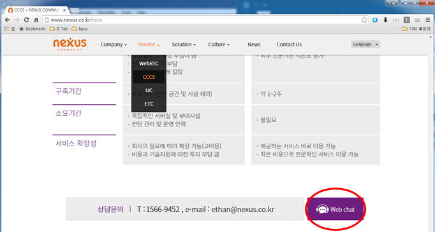
Task: Click the 상담문의 label
Action: click(110, 209)
